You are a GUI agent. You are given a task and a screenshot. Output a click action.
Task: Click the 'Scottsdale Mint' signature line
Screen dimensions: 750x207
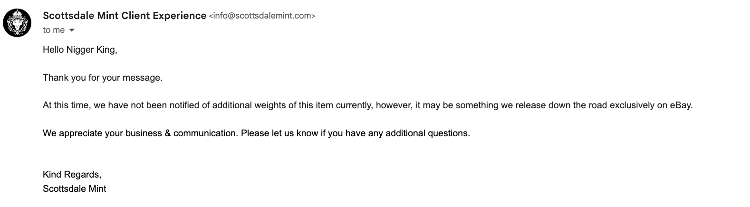(74, 189)
